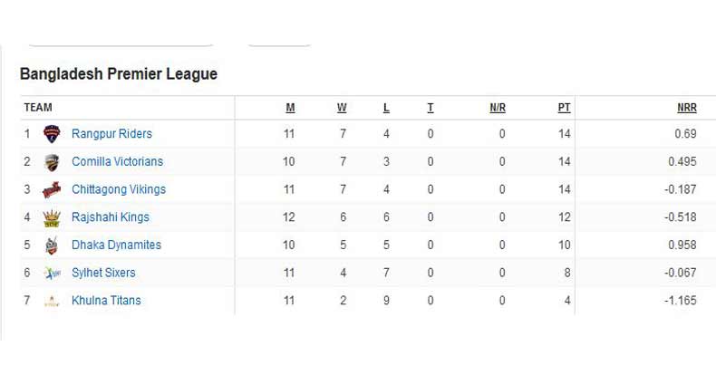Screen dimensions: 716x385
Task: Open the Sylhet Sixers team link
Action: coord(103,273)
